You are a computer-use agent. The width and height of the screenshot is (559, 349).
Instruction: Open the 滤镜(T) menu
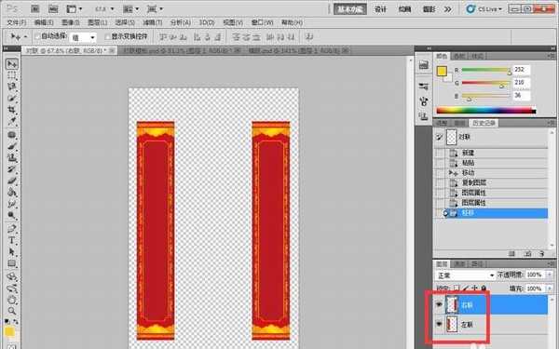pos(153,22)
